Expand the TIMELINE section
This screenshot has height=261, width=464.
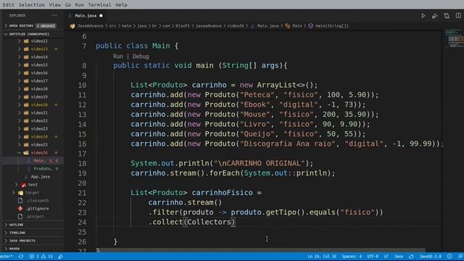pos(17,233)
